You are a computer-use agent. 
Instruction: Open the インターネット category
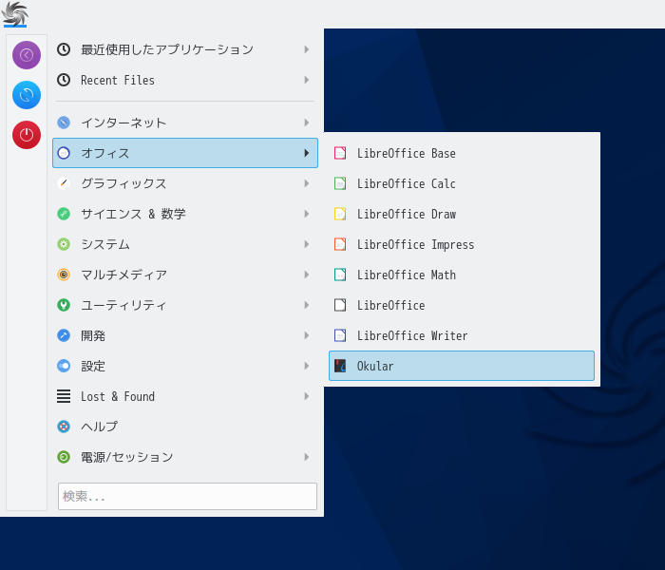(185, 123)
